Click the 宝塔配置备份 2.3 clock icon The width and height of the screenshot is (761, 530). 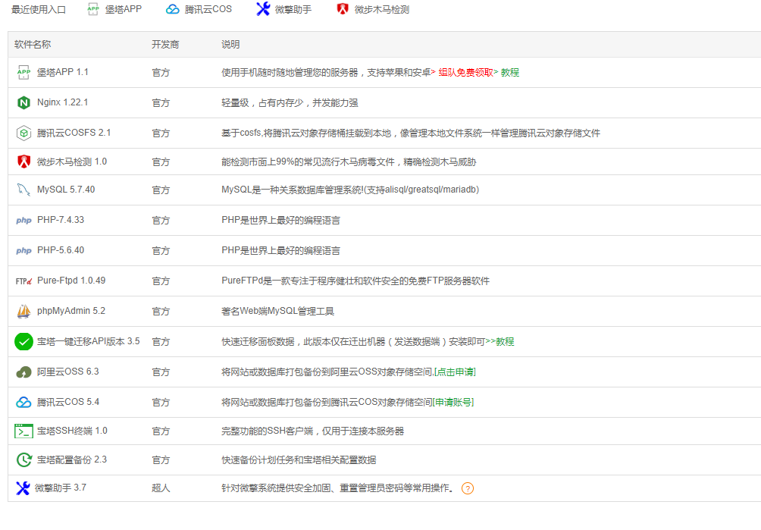pyautogui.click(x=23, y=459)
